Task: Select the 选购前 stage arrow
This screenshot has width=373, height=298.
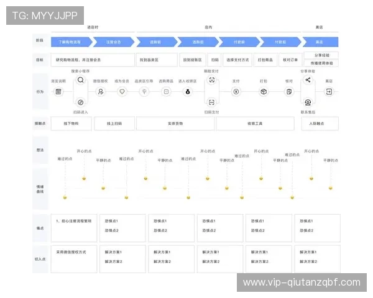Action: (157, 42)
